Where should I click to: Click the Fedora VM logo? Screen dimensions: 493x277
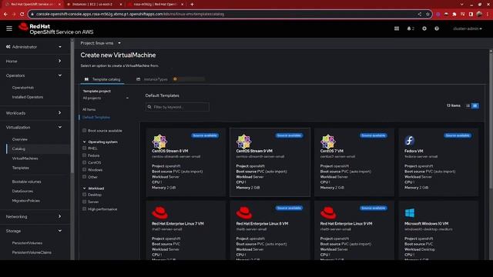pyautogui.click(x=410, y=141)
